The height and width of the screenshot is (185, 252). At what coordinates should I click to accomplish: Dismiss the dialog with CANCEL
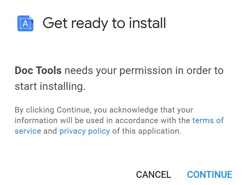coord(153,174)
